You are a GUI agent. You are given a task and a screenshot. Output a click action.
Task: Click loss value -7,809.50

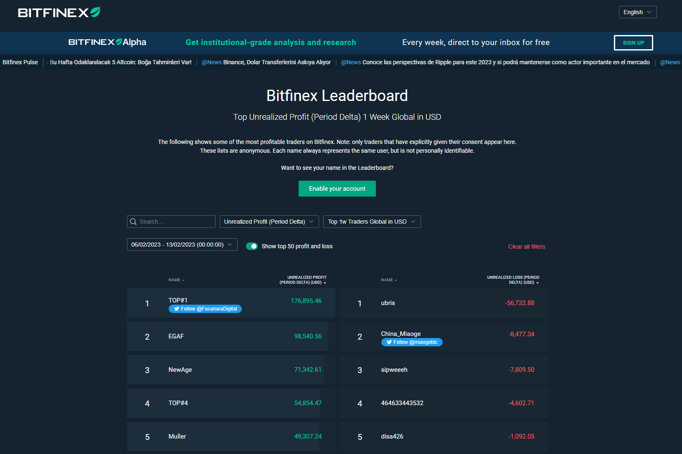(x=521, y=370)
